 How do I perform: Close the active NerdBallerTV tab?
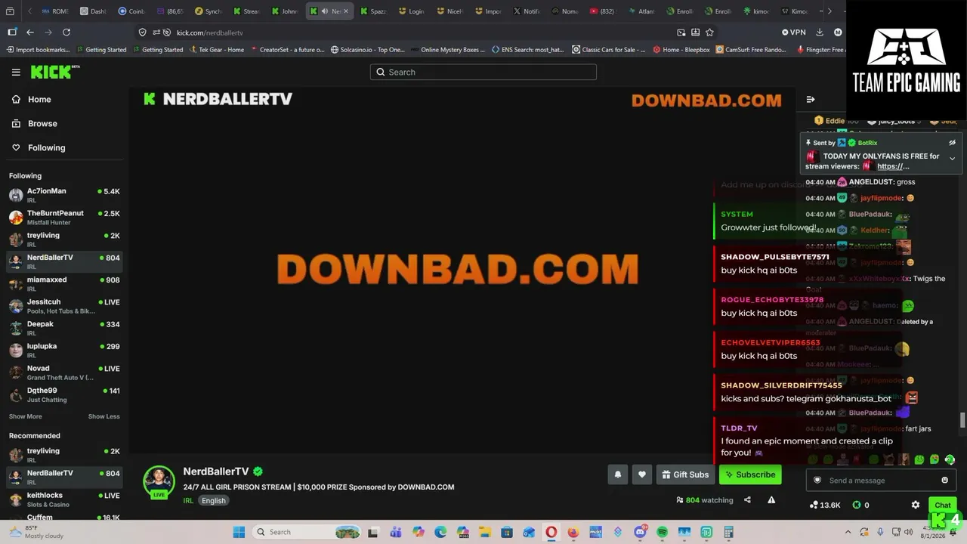(346, 11)
